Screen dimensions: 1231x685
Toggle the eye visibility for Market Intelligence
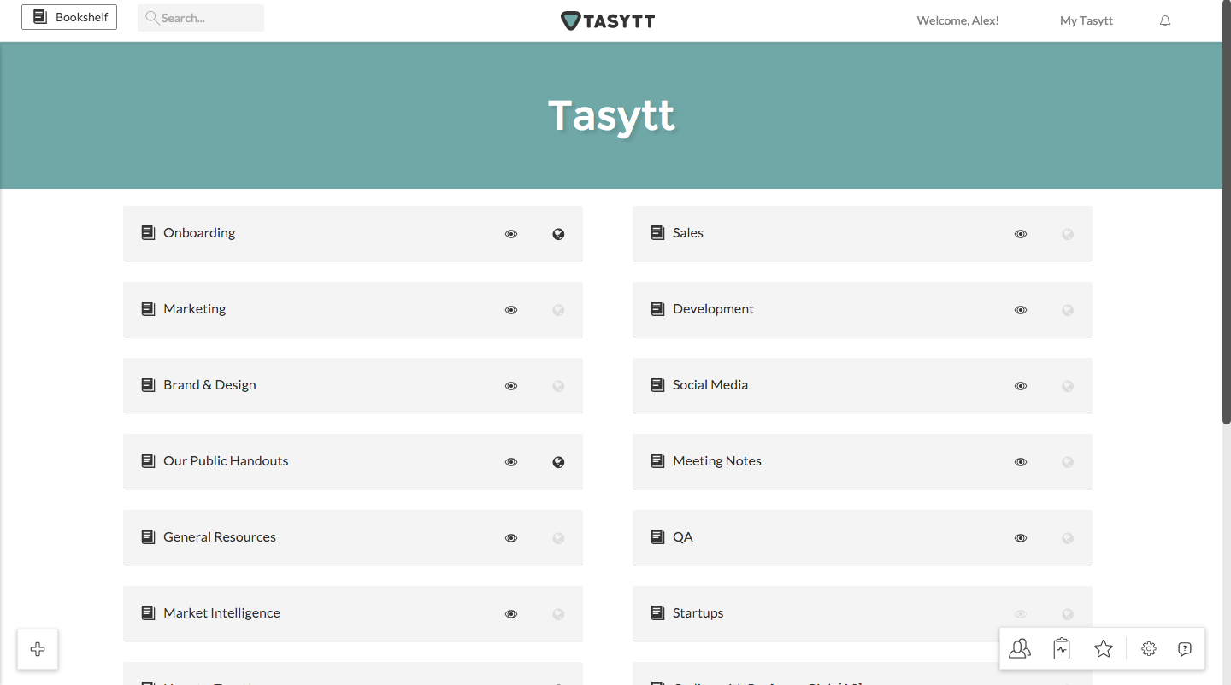coord(511,614)
